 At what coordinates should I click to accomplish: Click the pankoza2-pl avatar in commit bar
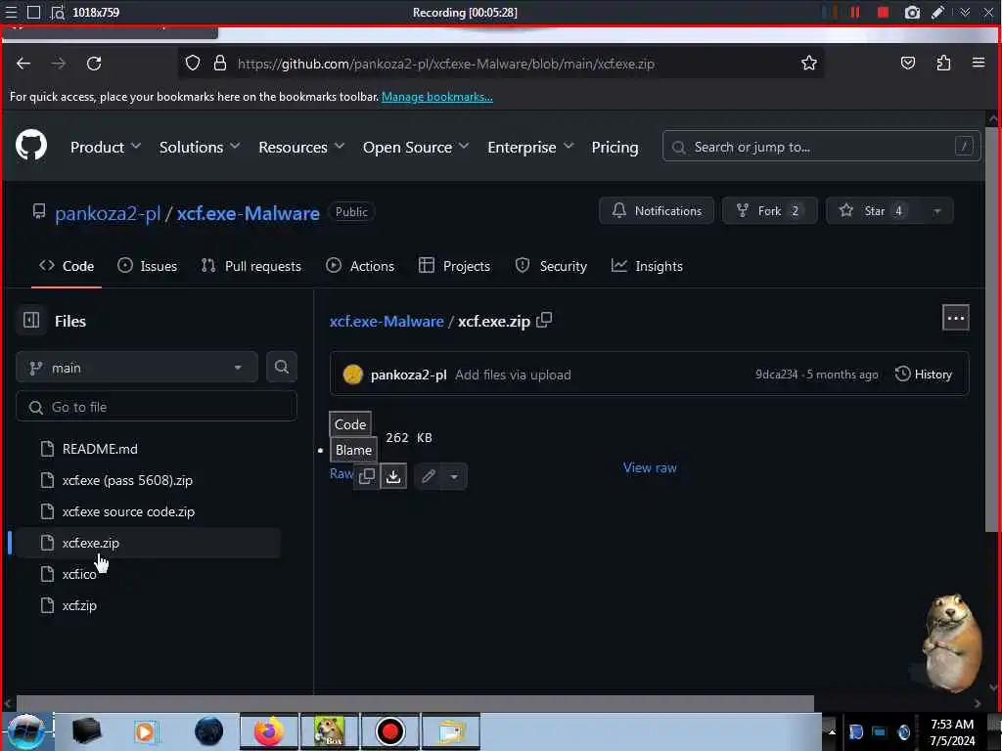tap(352, 375)
